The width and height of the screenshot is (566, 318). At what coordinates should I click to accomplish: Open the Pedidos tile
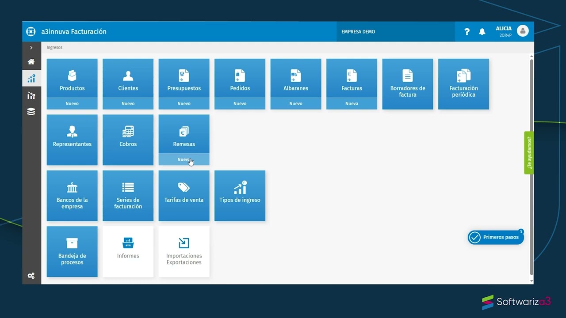240,78
